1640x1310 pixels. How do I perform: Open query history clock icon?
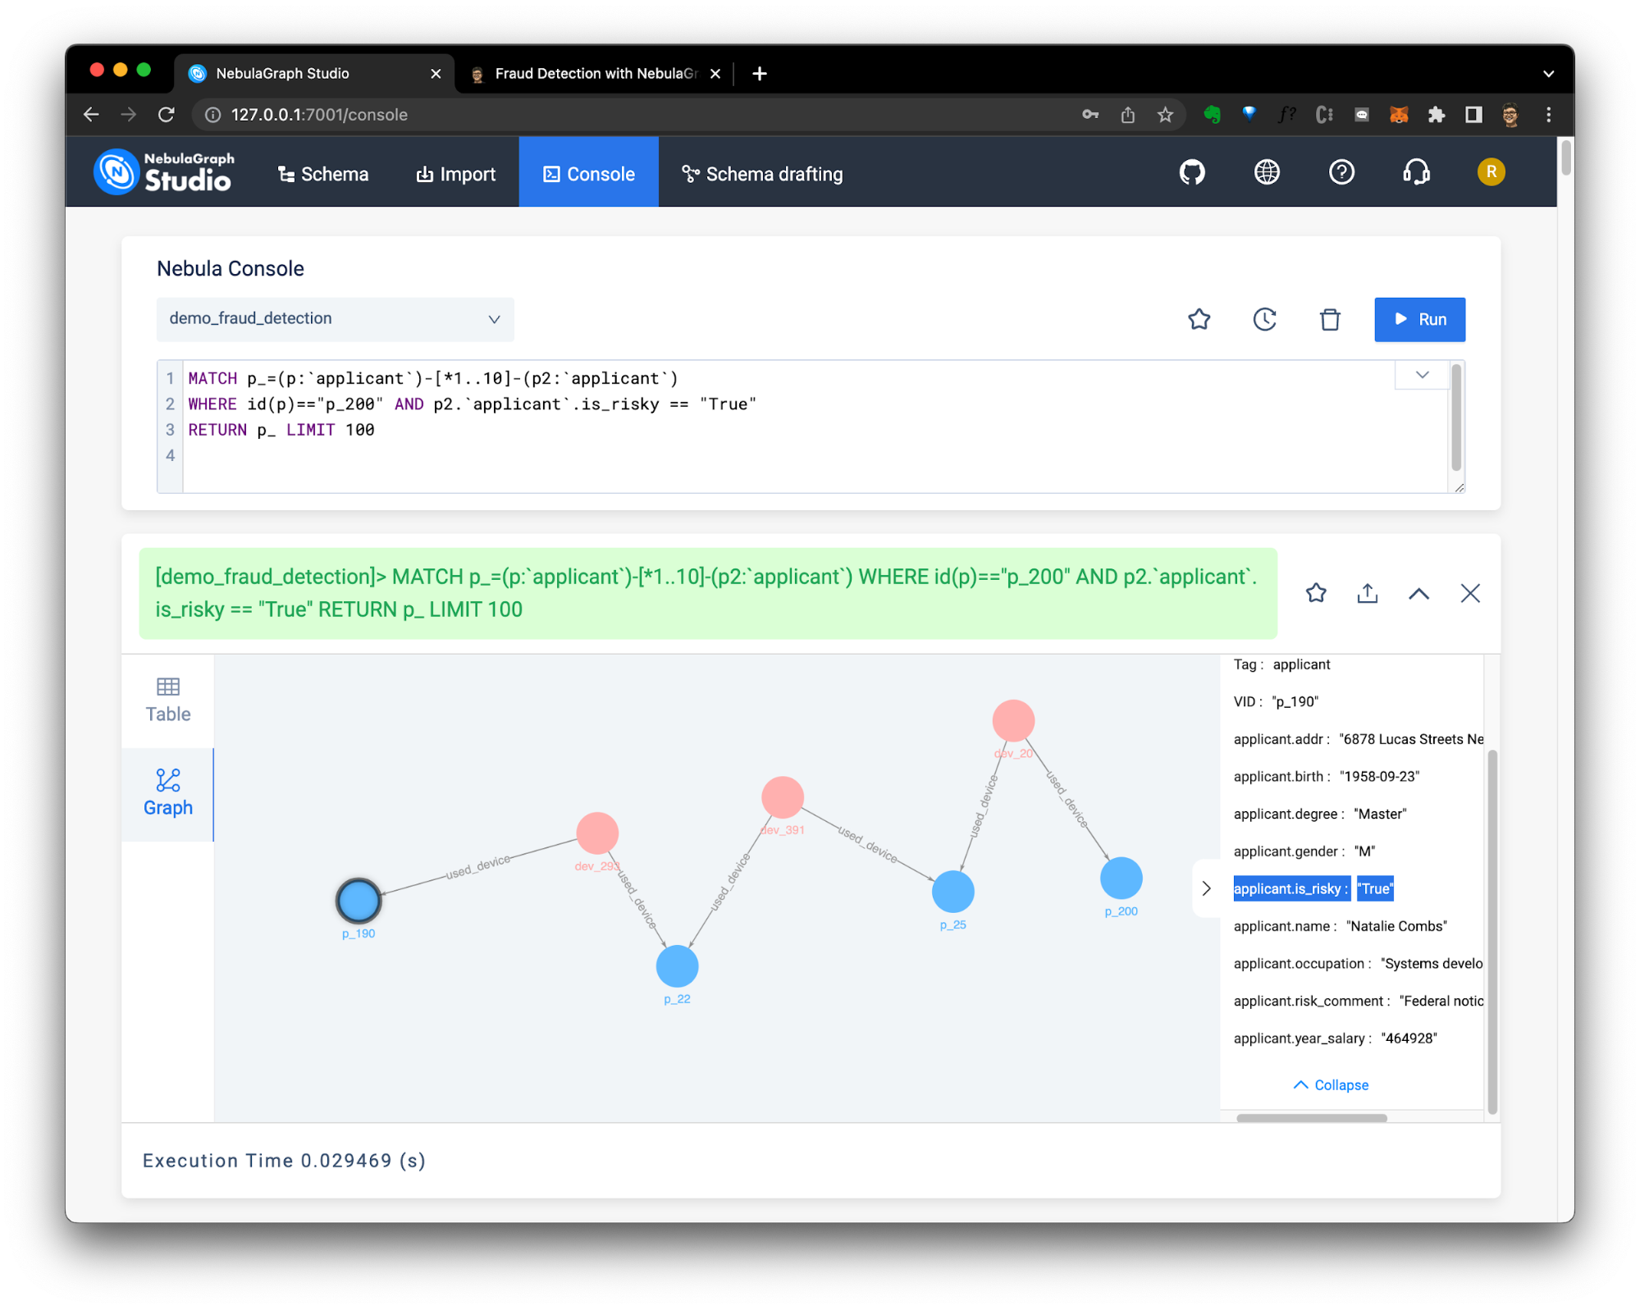click(x=1264, y=320)
